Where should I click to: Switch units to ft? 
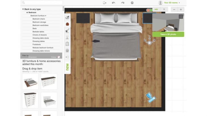coord(164,9)
